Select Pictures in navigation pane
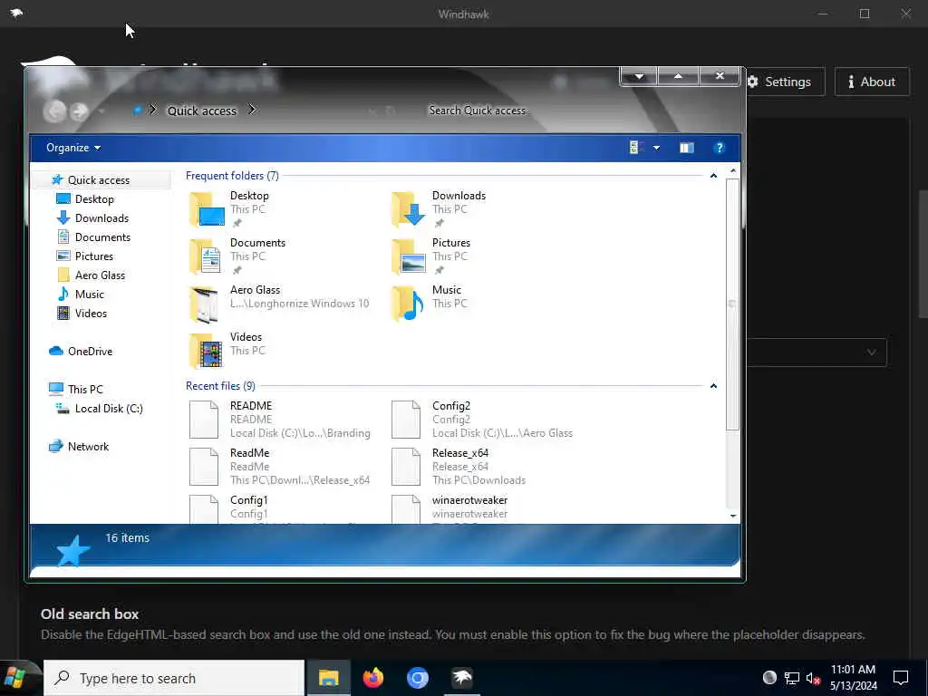Screen dimensions: 928x696 (x=93, y=256)
